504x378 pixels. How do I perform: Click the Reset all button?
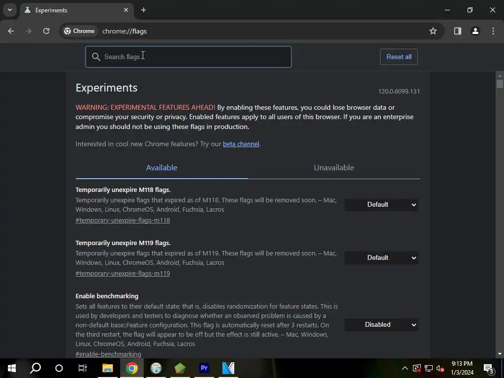(x=399, y=57)
